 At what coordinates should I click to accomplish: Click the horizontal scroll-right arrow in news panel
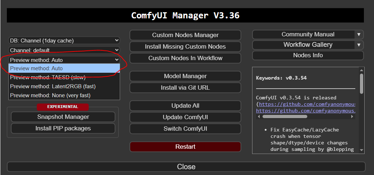[x=352, y=117]
